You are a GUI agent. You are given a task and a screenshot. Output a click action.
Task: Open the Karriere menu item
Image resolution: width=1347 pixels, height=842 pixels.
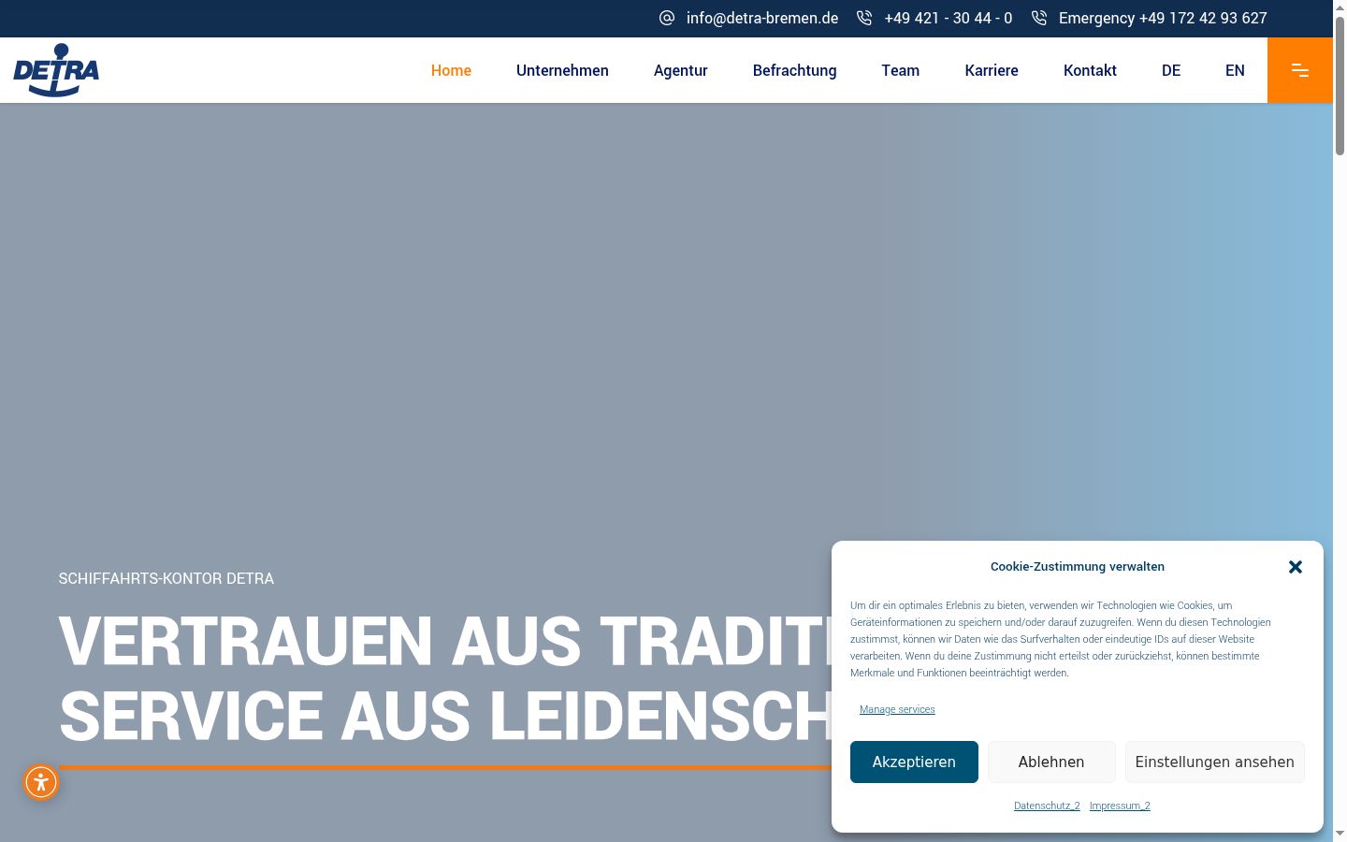(992, 70)
